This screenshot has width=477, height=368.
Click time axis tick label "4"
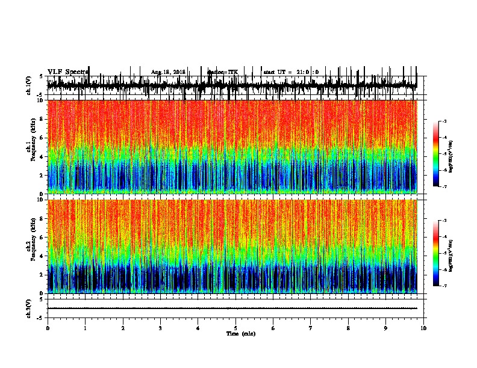pyautogui.click(x=198, y=328)
